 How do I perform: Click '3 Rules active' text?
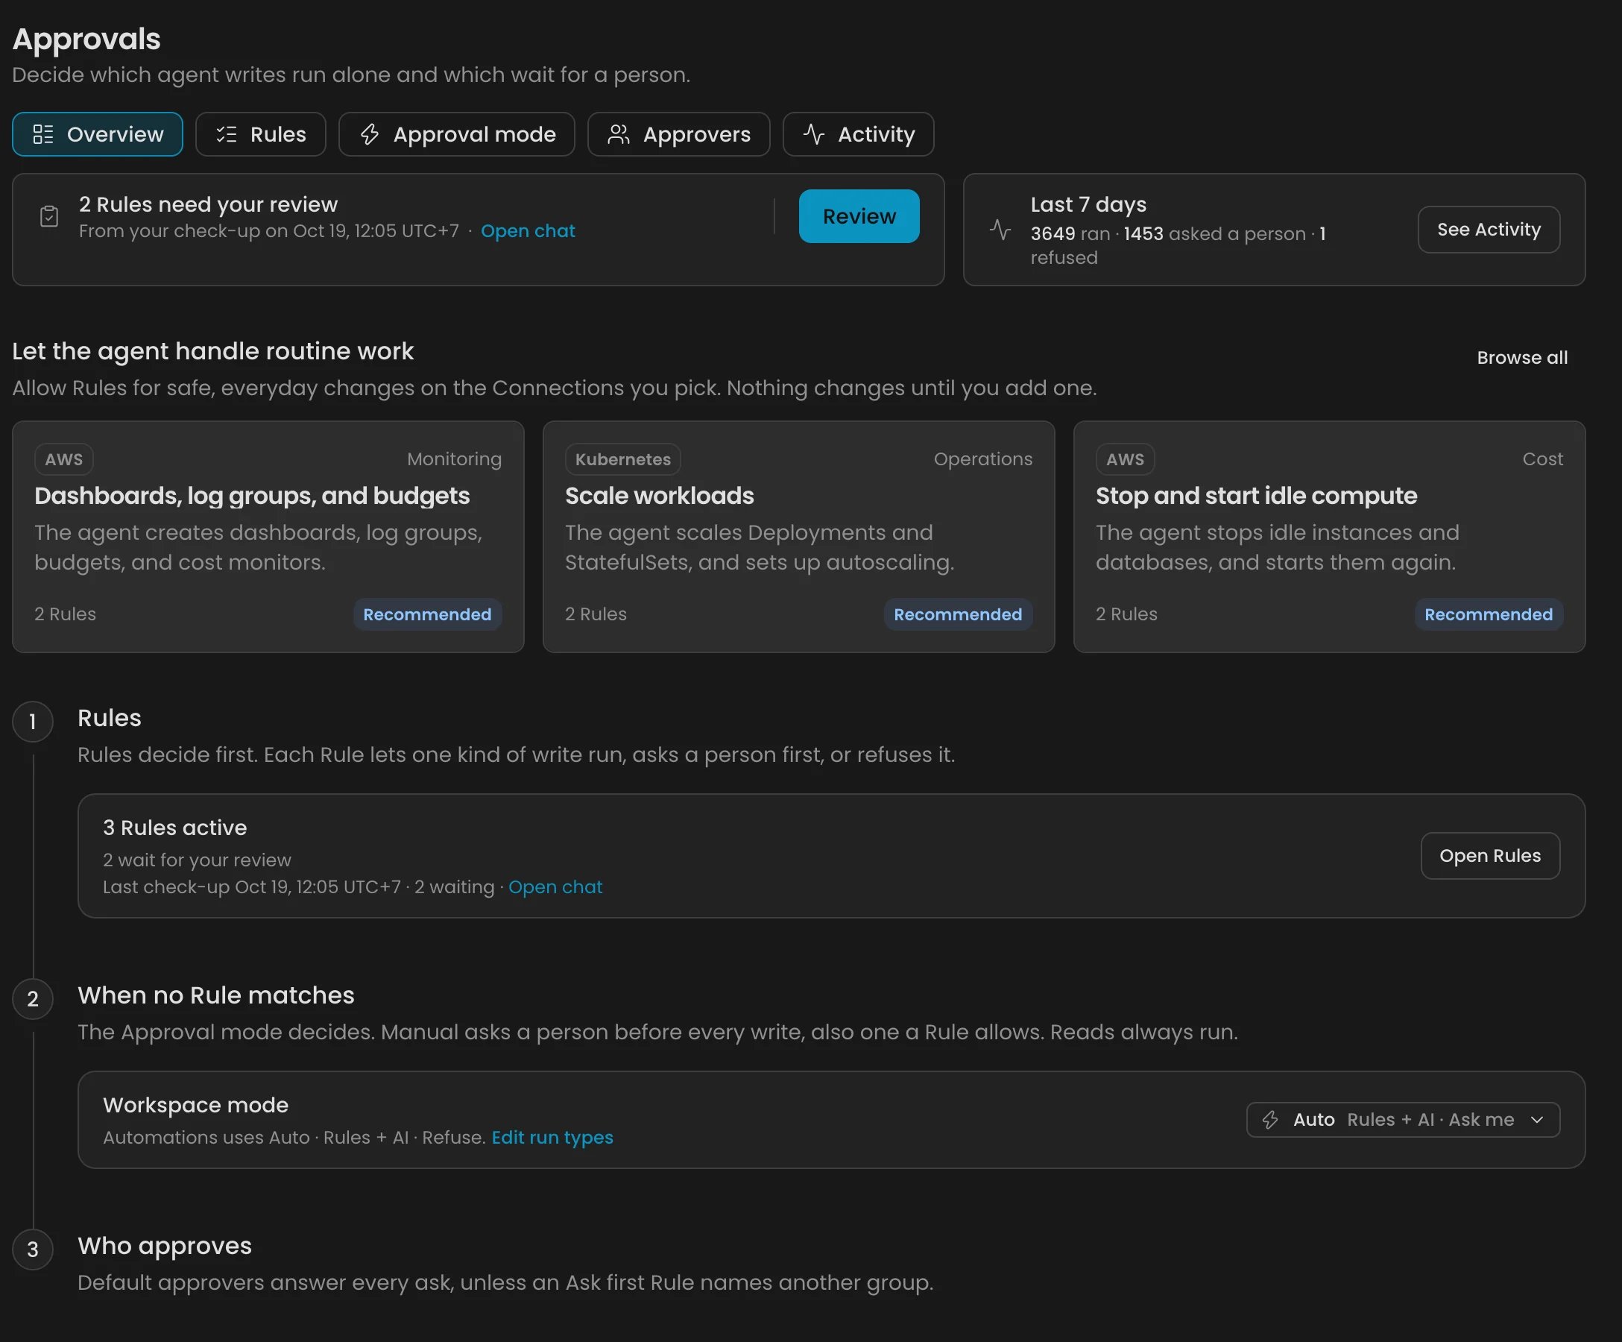tap(175, 828)
